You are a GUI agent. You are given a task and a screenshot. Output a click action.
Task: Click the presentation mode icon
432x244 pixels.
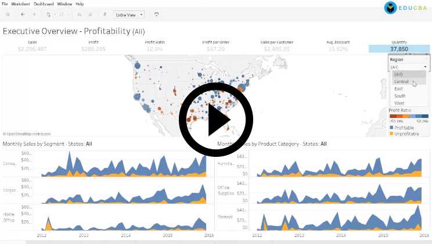(156, 14)
